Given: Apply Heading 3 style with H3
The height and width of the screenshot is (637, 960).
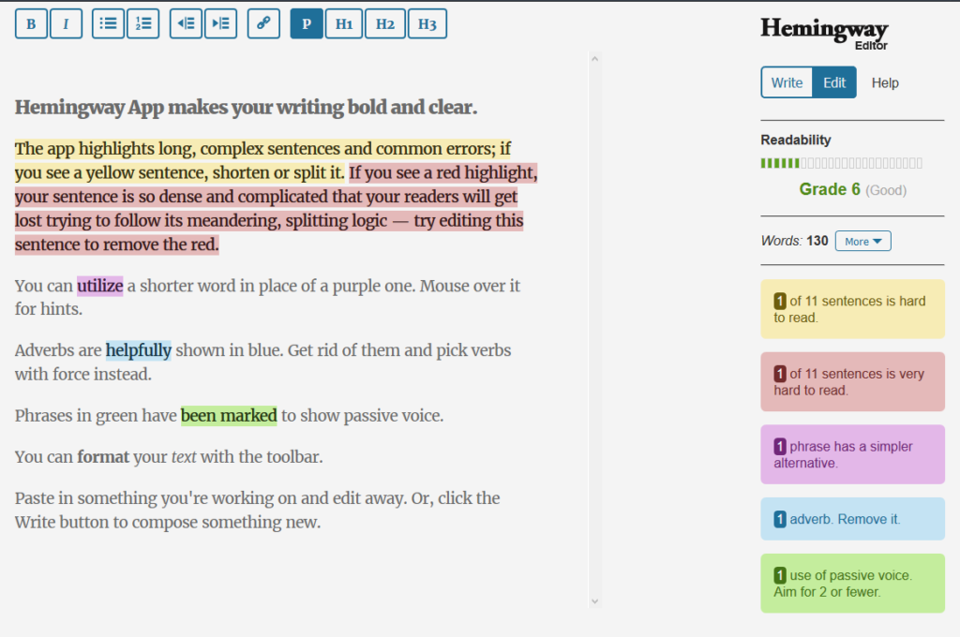Looking at the screenshot, I should click(x=427, y=23).
